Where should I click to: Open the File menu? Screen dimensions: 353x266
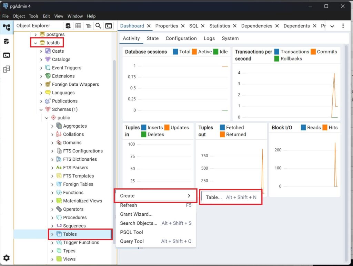[x=6, y=16]
